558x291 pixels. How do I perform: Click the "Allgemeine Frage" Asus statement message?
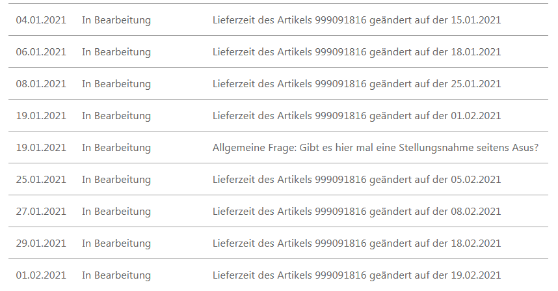tap(375, 148)
